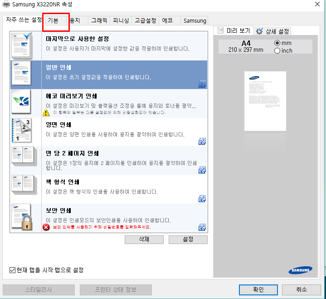The image size is (326, 299).
Task: Click shortcut icon on 양면 인쇄 row
Action: pyautogui.click(x=202, y=141)
